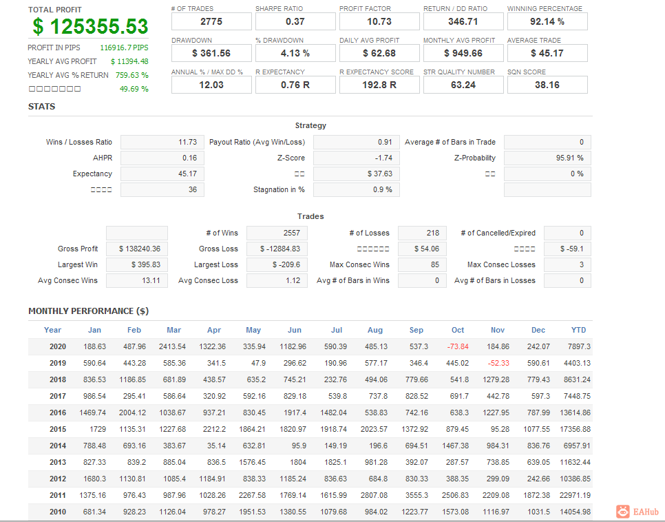This screenshot has height=522, width=665.
Task: Click the # of Wins field 2557
Action: pos(277,233)
